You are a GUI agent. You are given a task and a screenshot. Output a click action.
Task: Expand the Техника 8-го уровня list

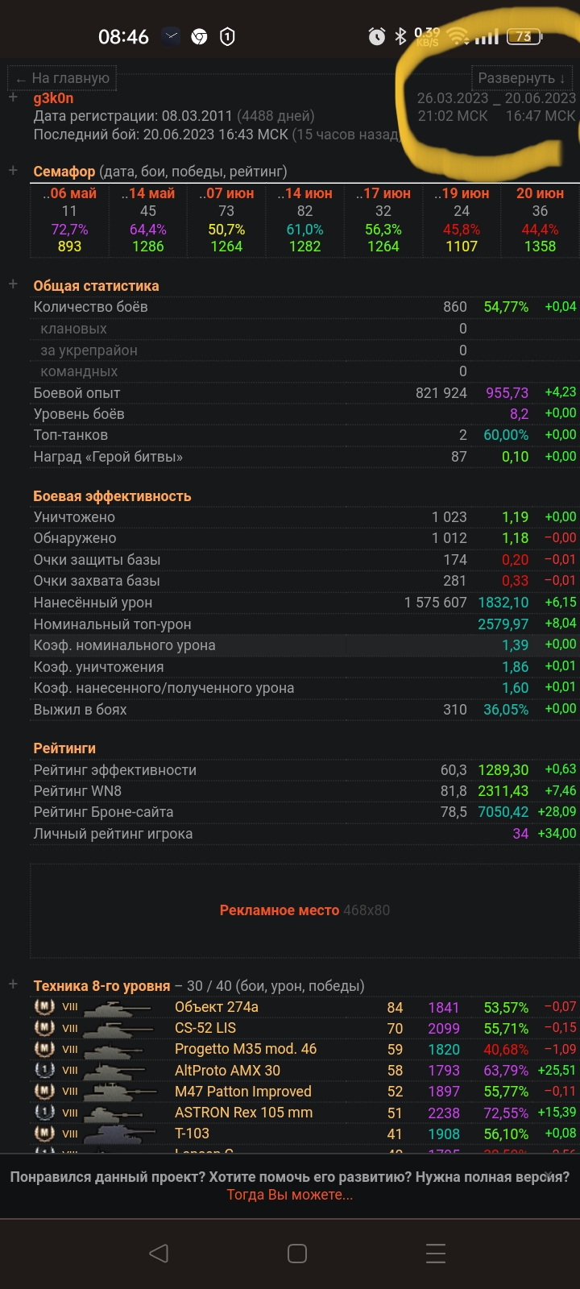[13, 984]
